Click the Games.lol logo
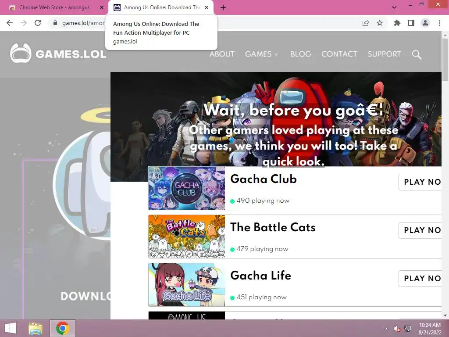 [x=58, y=54]
